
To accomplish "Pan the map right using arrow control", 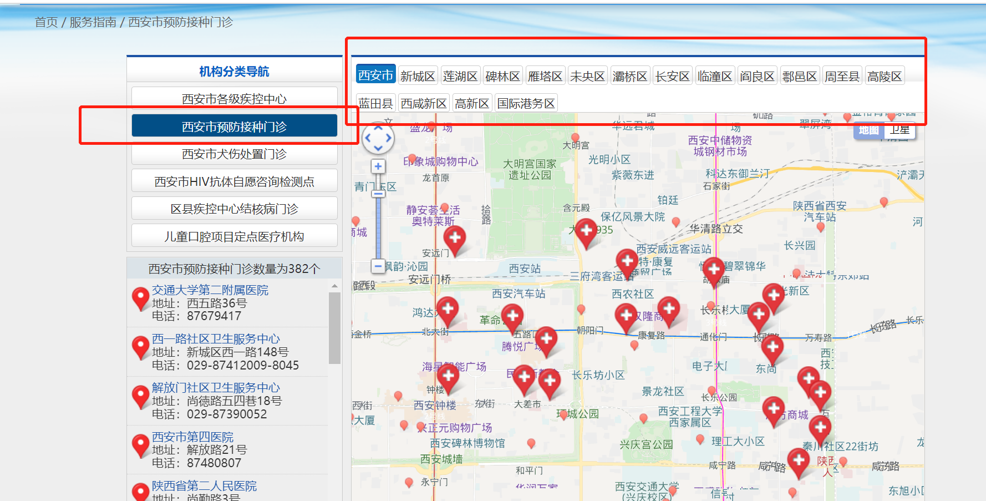I will click(x=389, y=138).
